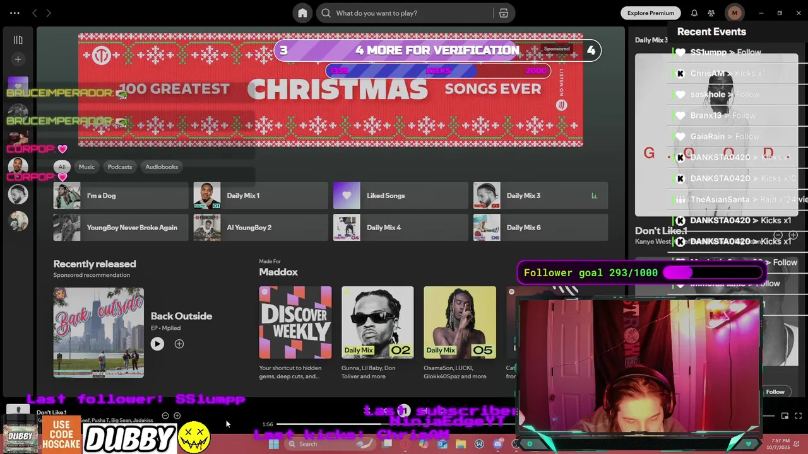Viewport: 808px width, 454px height.
Task: Open the AI YoungBoy 2 shortcut
Action: click(x=261, y=228)
